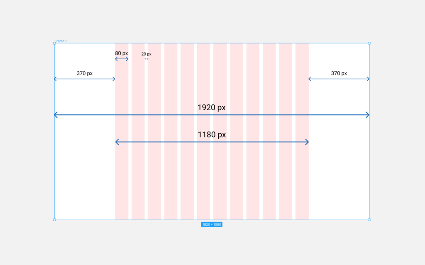
Task: Click the last pink grid column
Action: pyautogui.click(x=302, y=131)
